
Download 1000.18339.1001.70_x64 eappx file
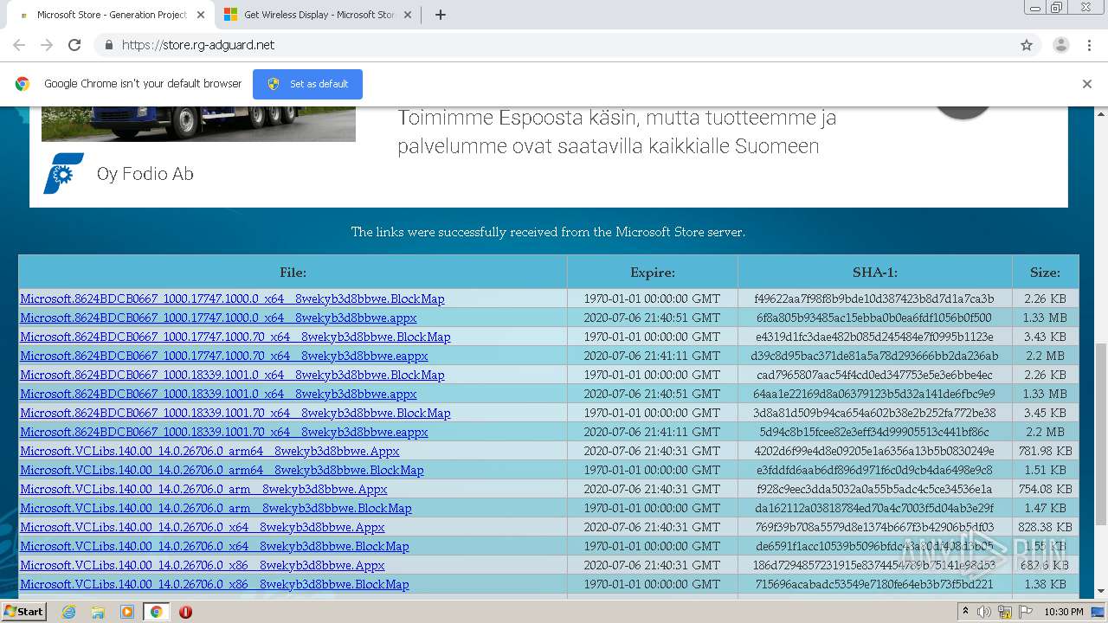point(224,432)
